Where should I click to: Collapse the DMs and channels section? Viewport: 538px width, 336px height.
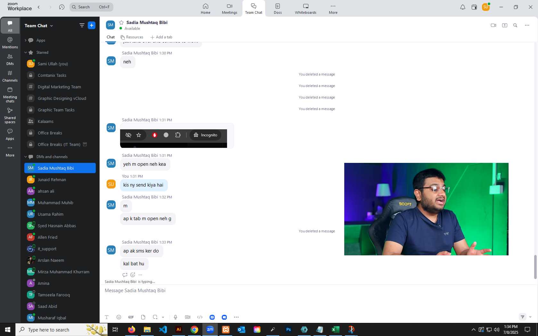click(x=26, y=157)
